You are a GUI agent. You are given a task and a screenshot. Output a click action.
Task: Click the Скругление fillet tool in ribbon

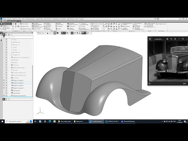36,29
